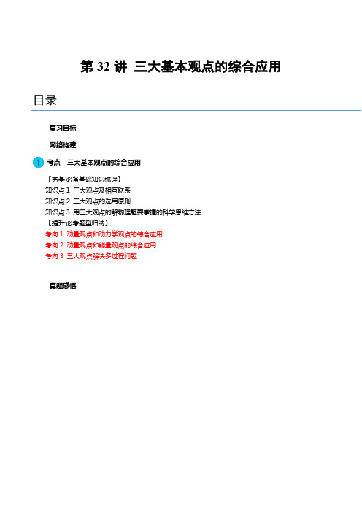Jump to the 网络构建 section
This screenshot has height=512, width=362.
tap(63, 145)
